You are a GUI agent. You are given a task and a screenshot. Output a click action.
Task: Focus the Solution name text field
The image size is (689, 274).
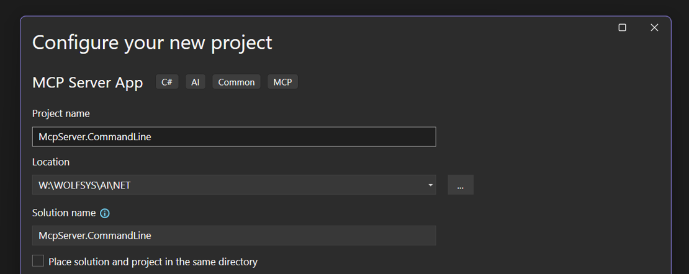tap(233, 236)
